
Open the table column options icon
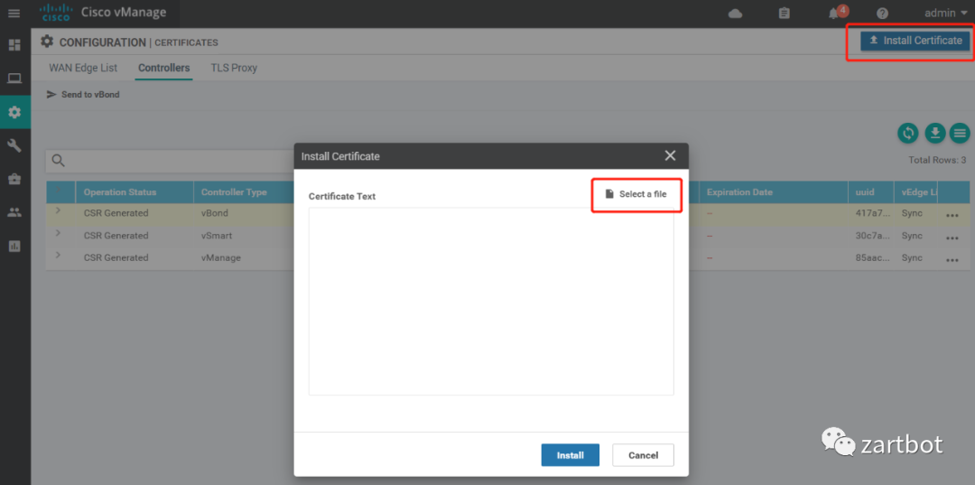click(x=960, y=133)
